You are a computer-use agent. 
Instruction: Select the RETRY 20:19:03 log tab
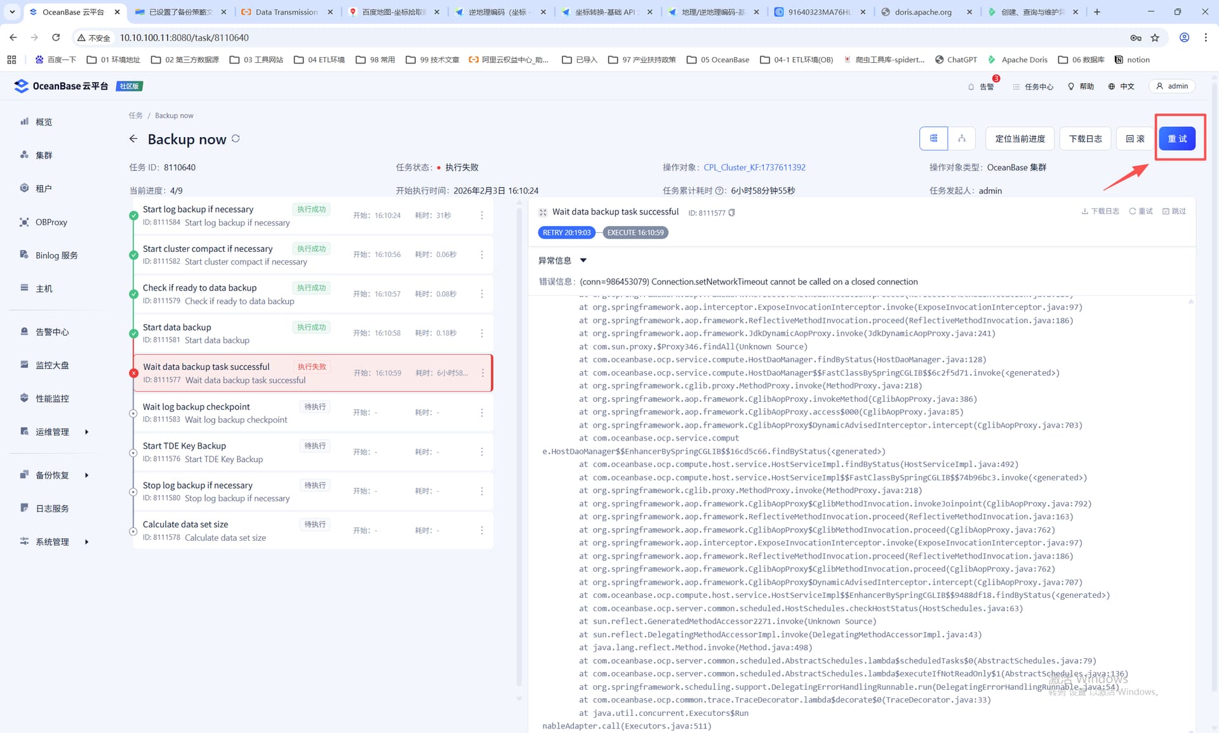pos(566,232)
